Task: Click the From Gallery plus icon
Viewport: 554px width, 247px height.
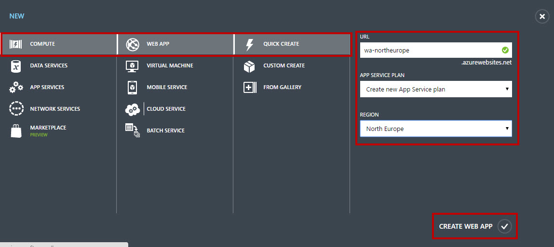Action: click(x=250, y=88)
